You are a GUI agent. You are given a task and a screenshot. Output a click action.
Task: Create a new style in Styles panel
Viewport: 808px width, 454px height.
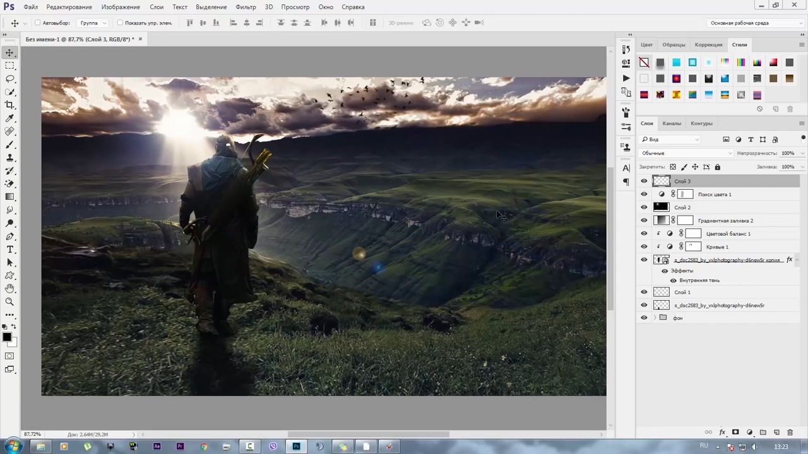coord(776,109)
